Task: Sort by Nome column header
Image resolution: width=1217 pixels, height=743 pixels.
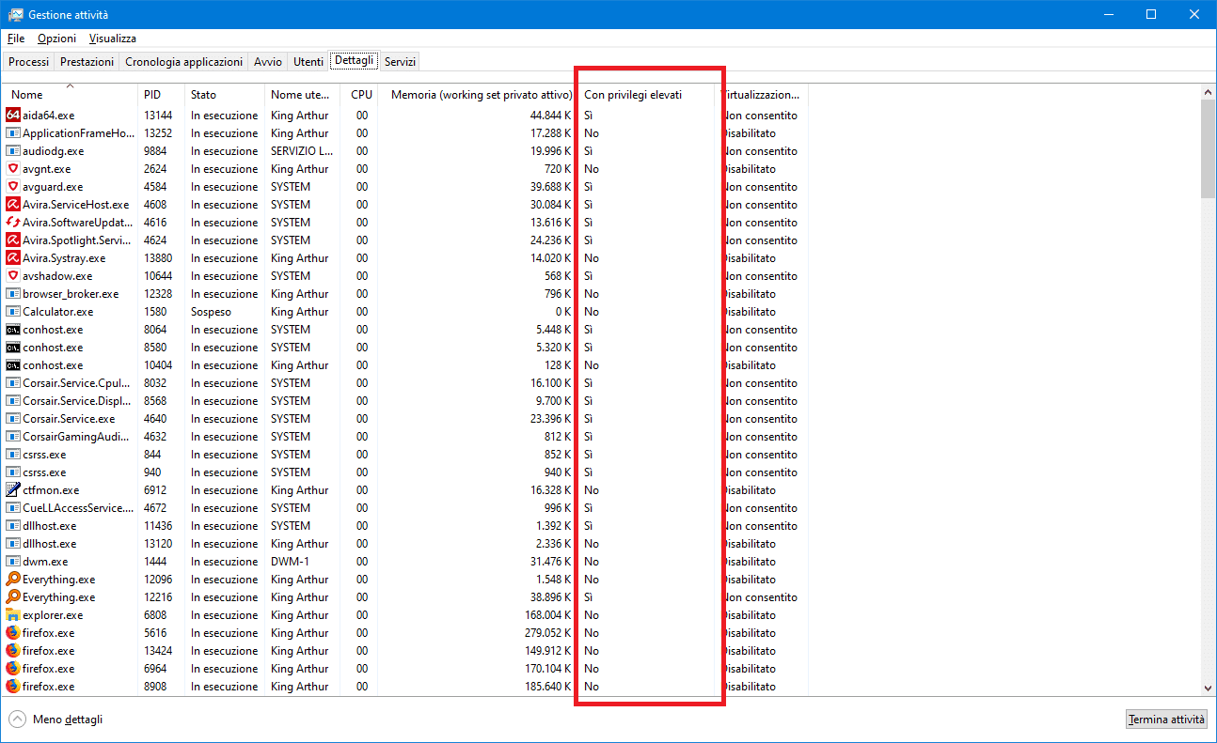Action: 27,95
